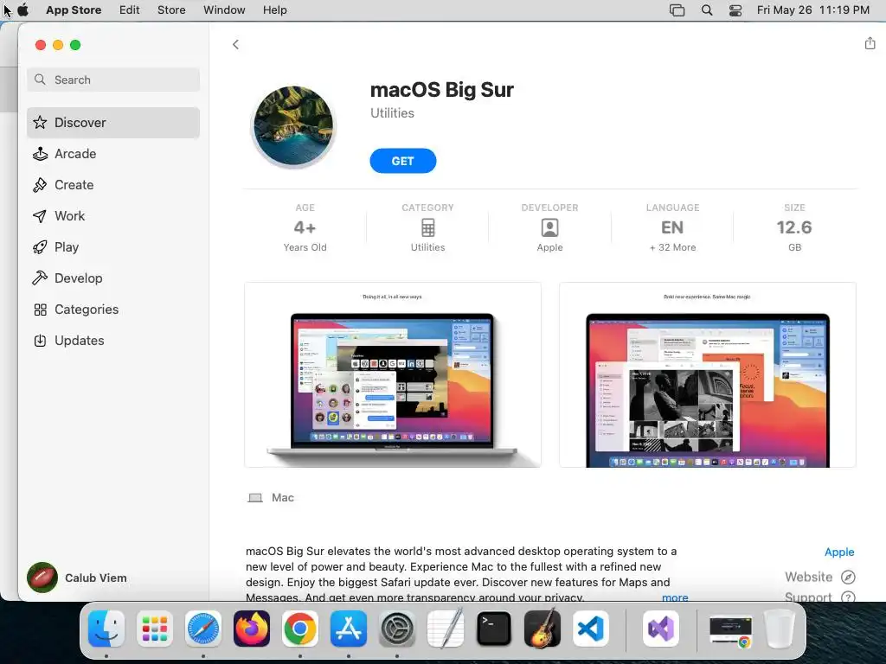Click the App Store Dock icon
Screen dimensions: 886x664
349,629
